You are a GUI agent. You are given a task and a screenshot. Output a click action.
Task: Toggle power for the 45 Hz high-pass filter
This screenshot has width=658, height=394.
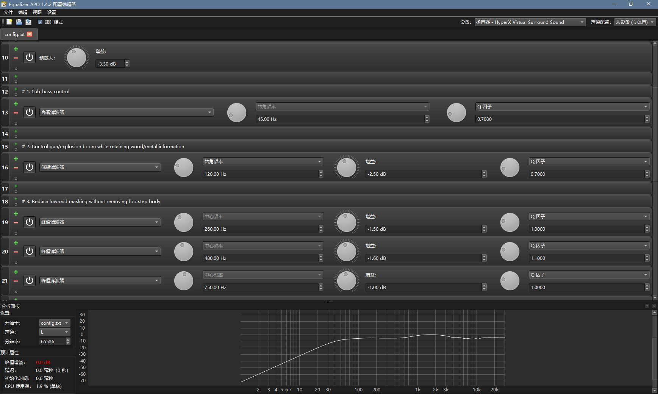coord(30,113)
